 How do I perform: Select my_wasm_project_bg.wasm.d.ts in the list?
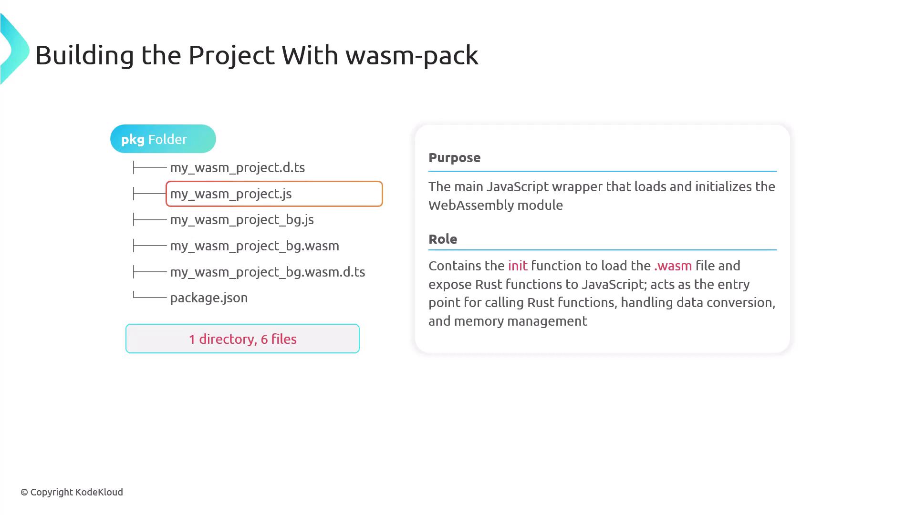click(267, 272)
